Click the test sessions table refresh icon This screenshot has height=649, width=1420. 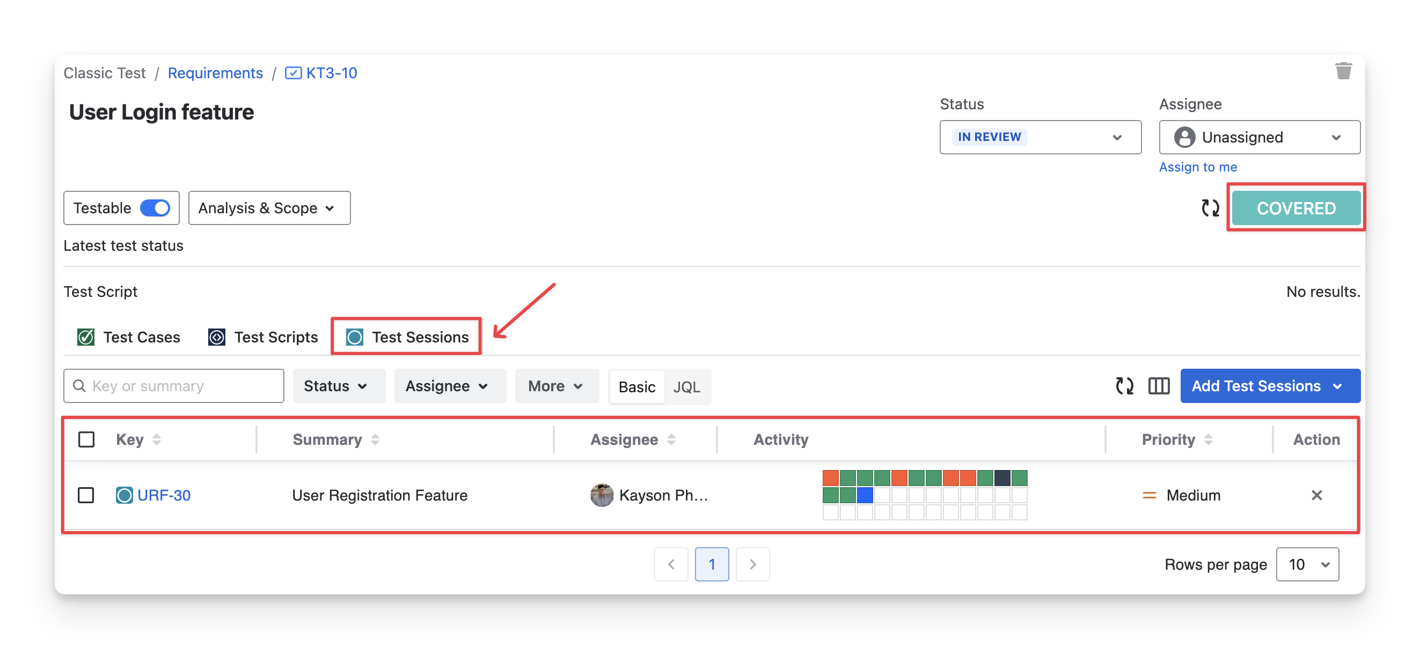point(1124,386)
